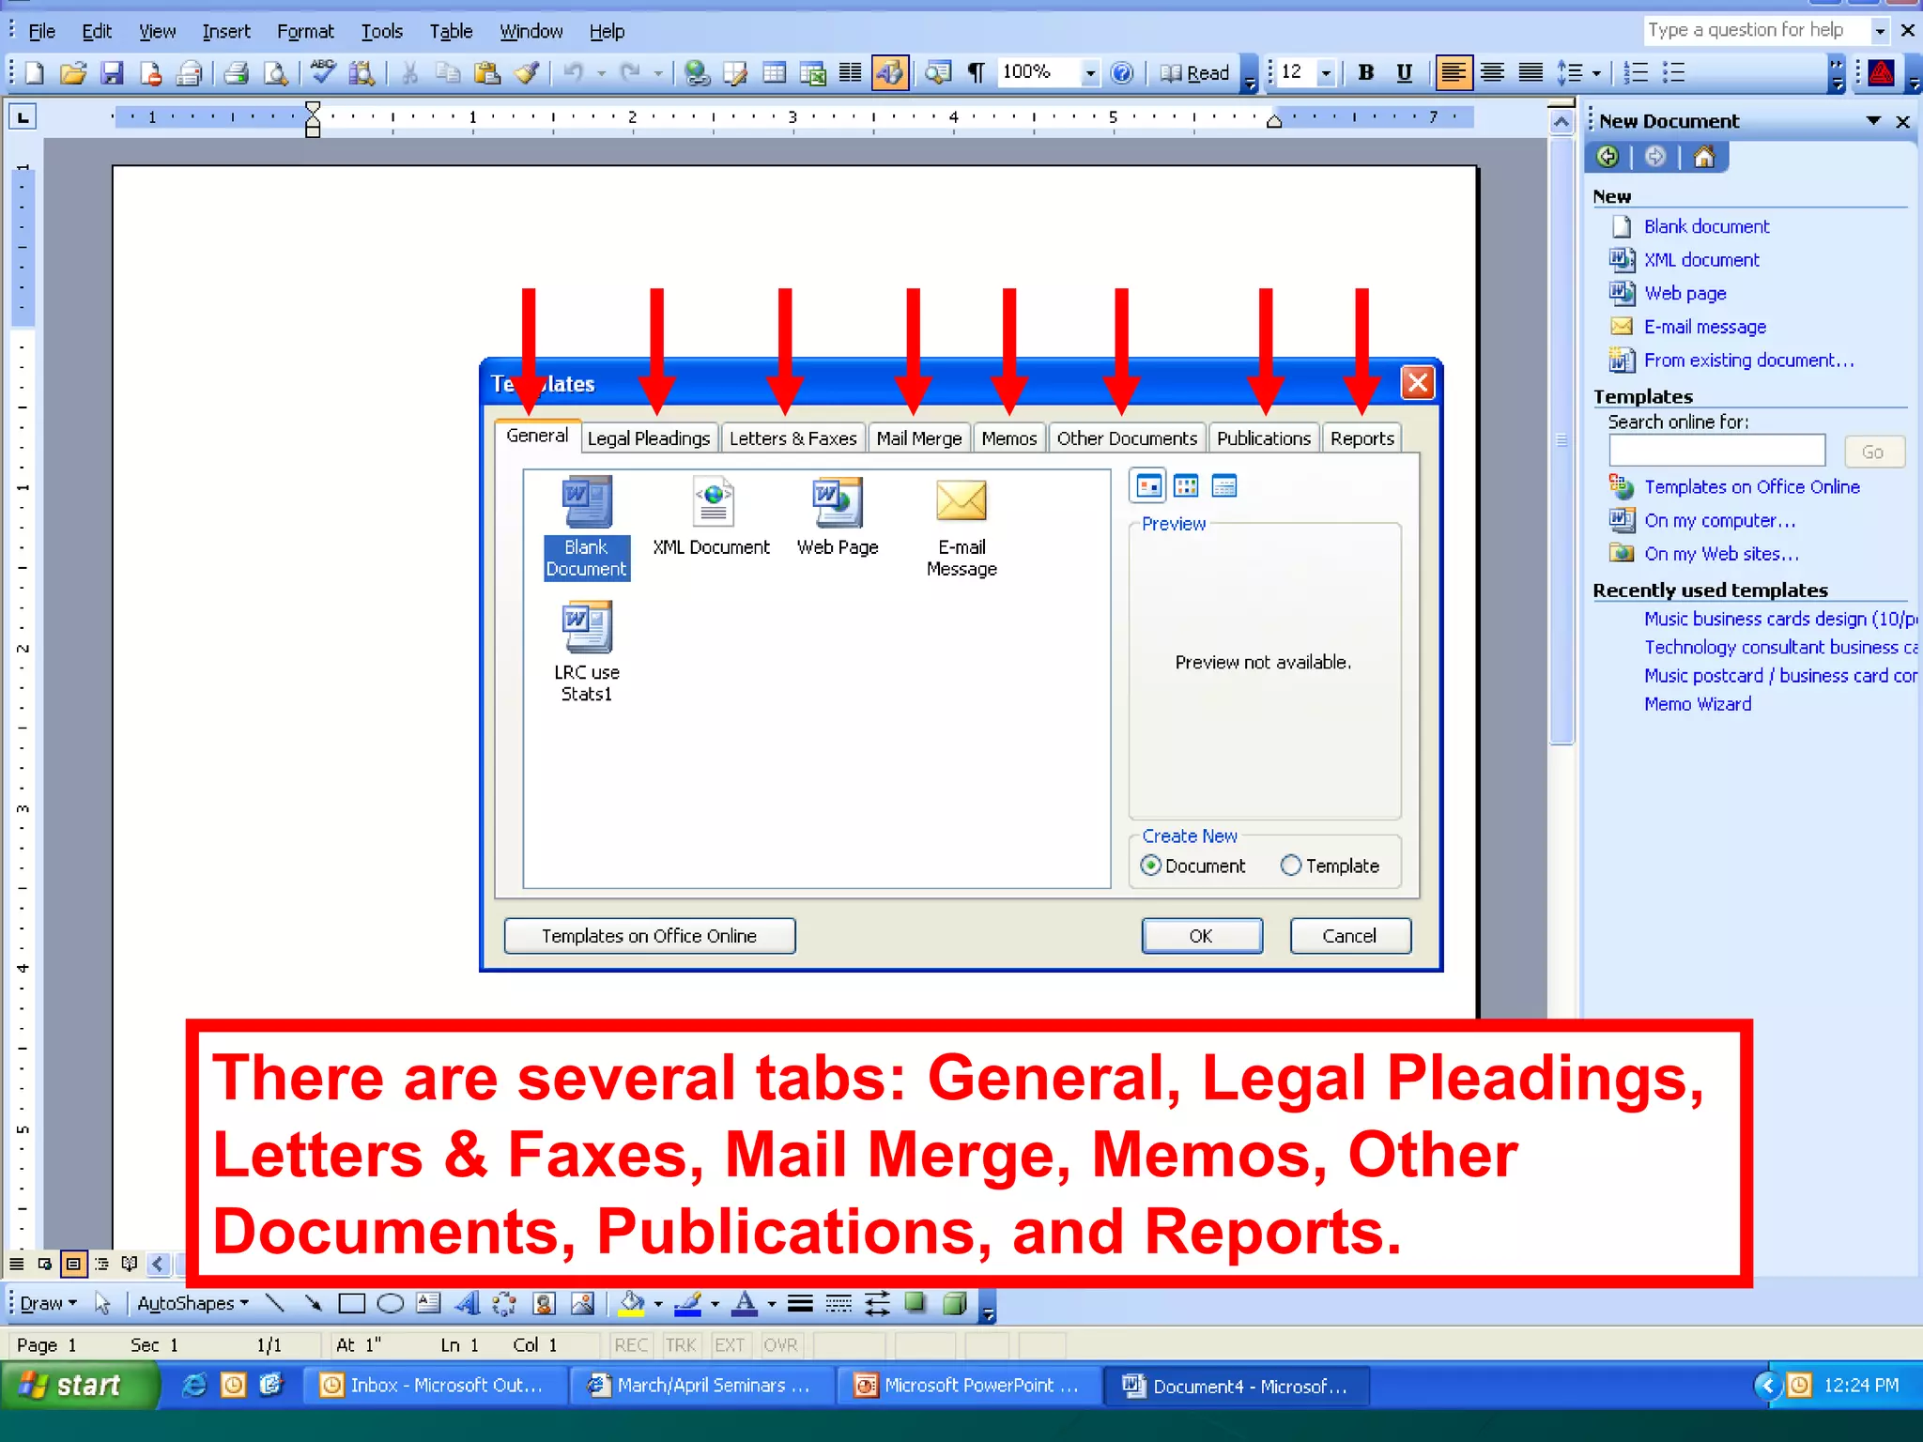
Task: Toggle the Show/Hide paragraph marks icon
Action: pyautogui.click(x=977, y=73)
